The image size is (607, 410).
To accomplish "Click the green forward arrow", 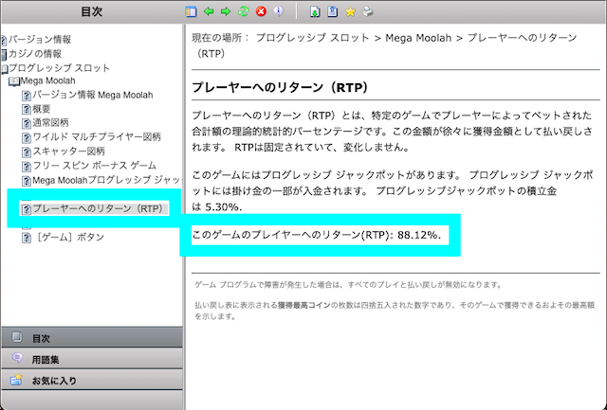I will pos(226,12).
